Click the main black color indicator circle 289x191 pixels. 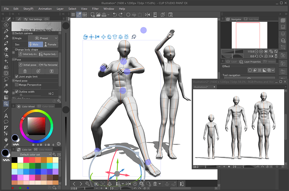click(5, 153)
